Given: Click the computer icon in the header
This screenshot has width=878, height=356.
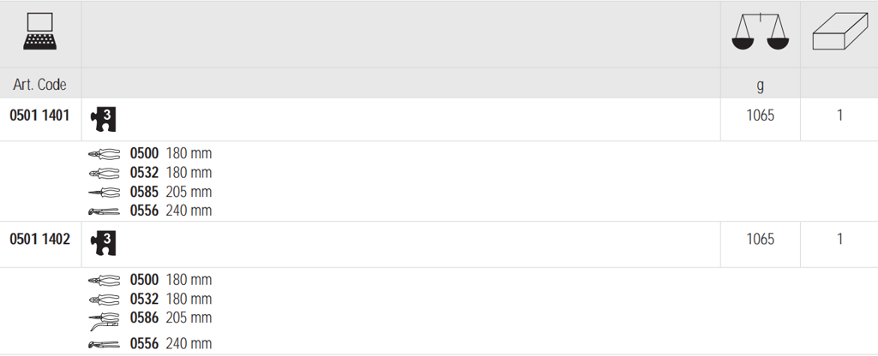Looking at the screenshot, I should [39, 33].
